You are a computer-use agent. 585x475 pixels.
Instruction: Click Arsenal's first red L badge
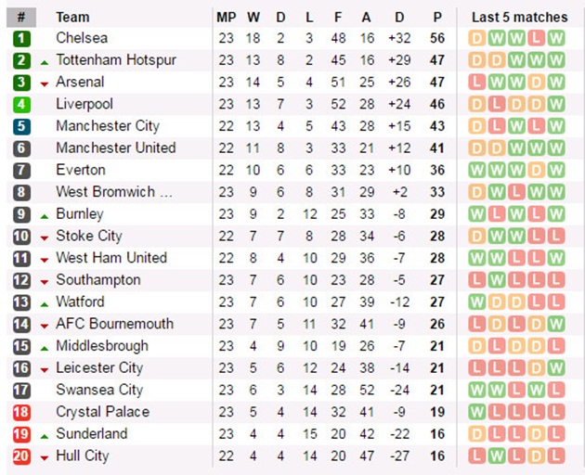point(477,83)
